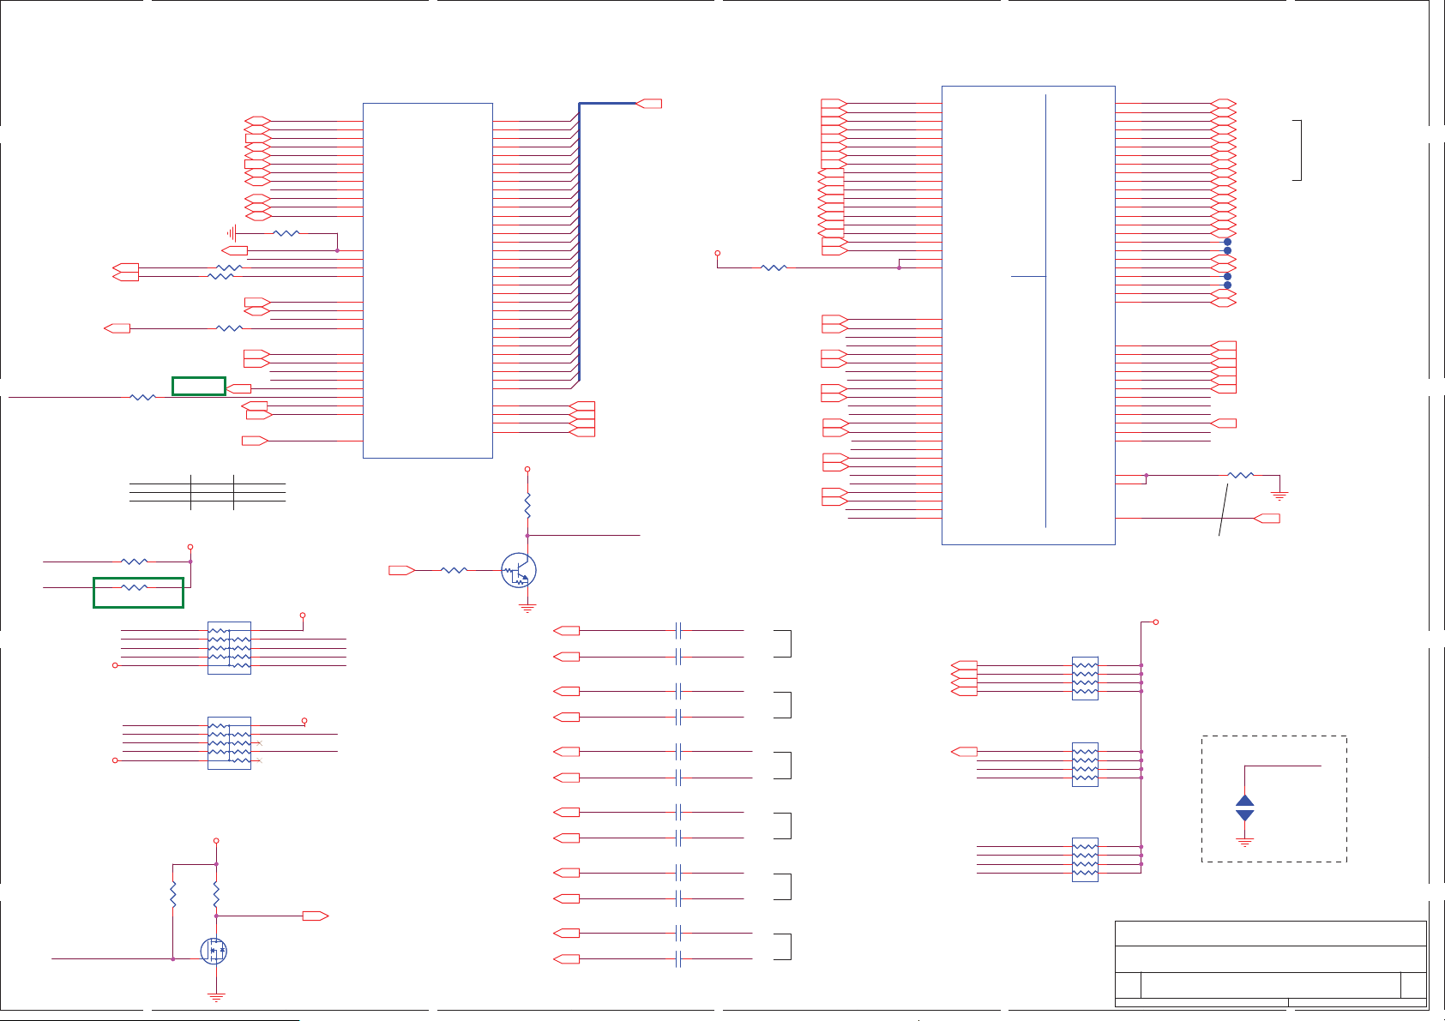
Task: Select the topmost coupling capacitor in the capacitor column
Action: tap(678, 631)
